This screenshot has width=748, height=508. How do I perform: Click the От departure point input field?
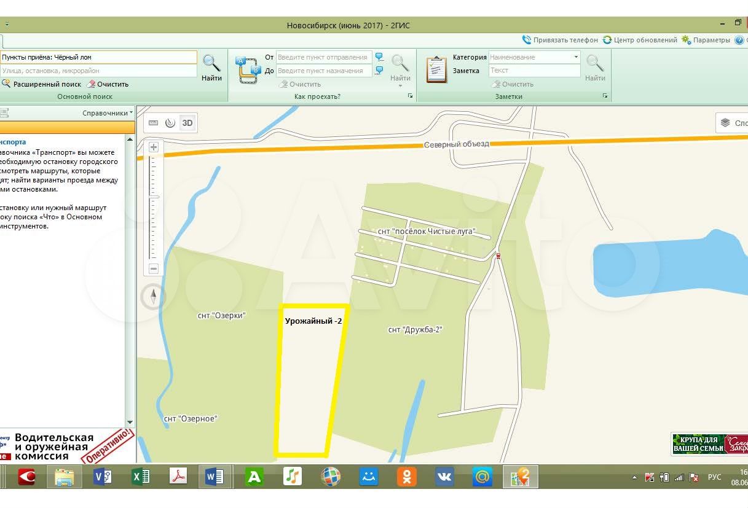coord(323,57)
